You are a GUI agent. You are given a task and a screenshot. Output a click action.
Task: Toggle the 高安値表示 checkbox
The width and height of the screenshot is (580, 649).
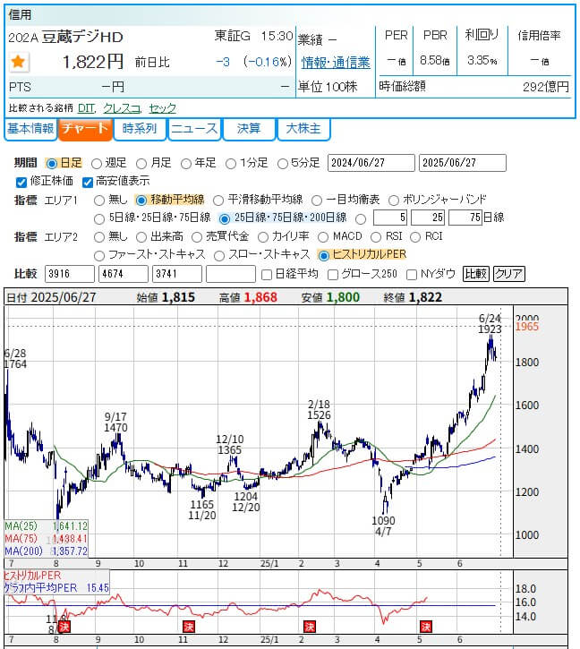click(88, 182)
